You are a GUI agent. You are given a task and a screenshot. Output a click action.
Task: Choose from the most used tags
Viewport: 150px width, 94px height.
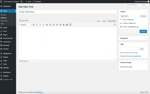[x=130, y=56]
